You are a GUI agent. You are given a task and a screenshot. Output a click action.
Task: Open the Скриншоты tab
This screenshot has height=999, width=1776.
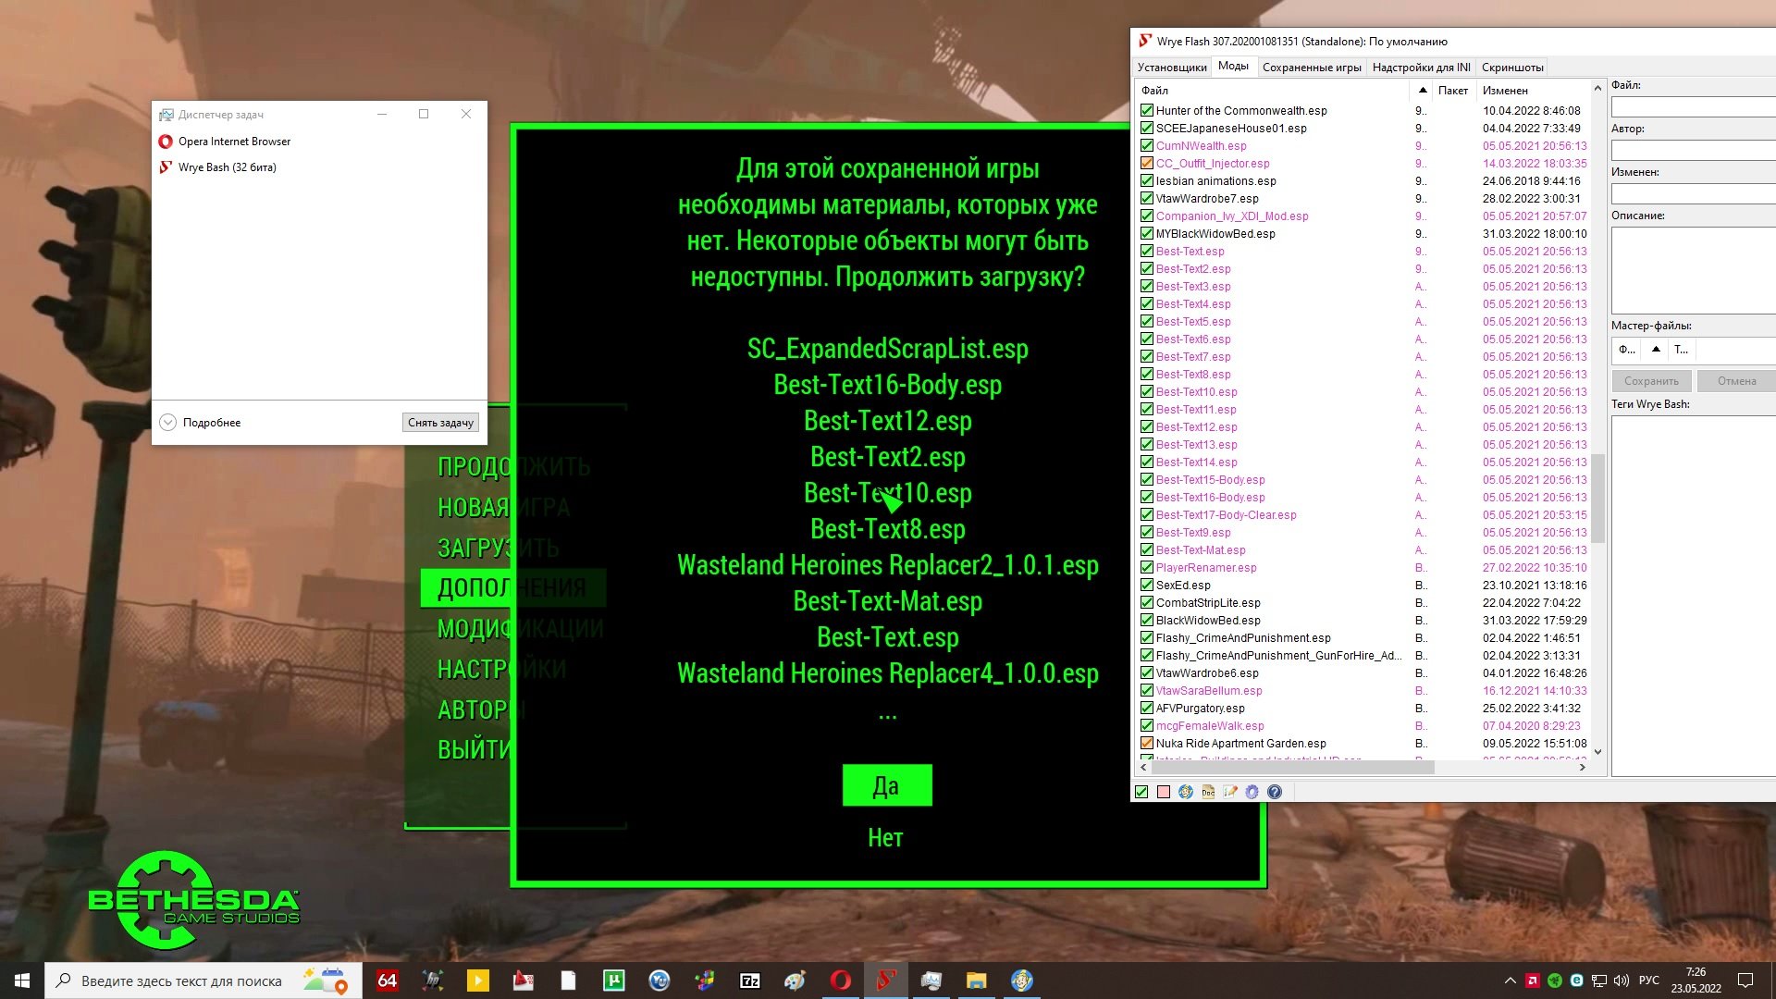(x=1511, y=68)
